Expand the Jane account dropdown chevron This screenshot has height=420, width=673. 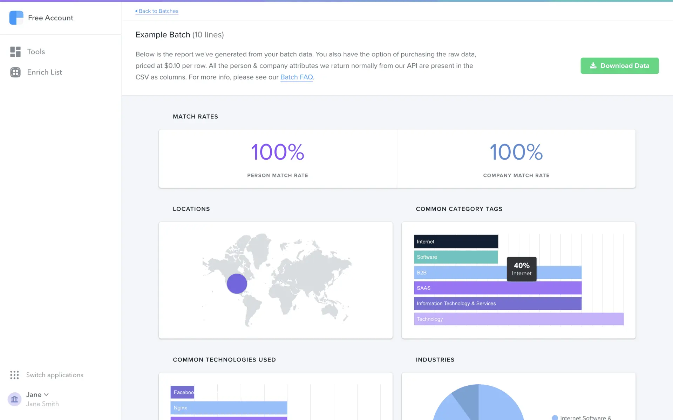46,395
